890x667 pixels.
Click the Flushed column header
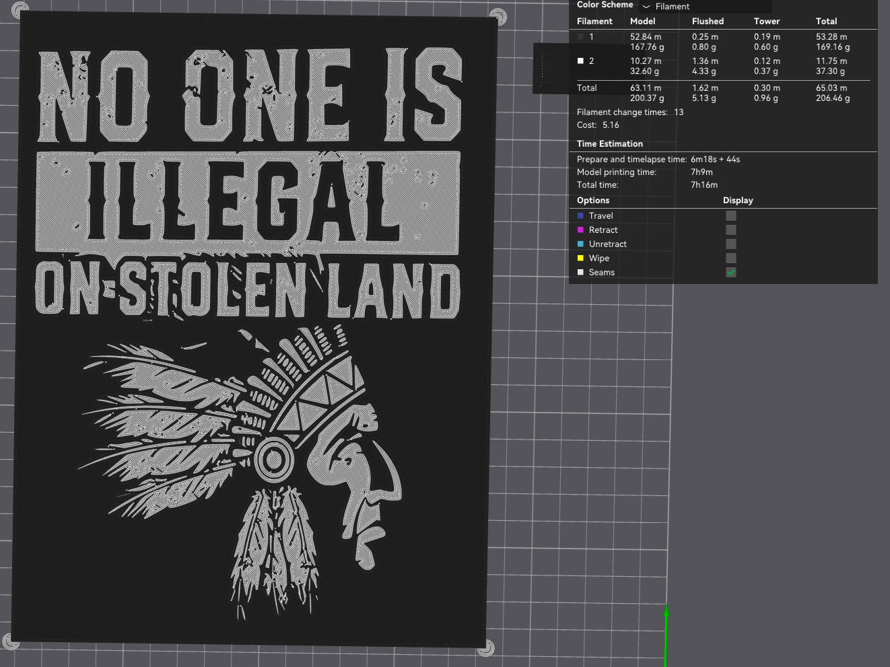(708, 22)
